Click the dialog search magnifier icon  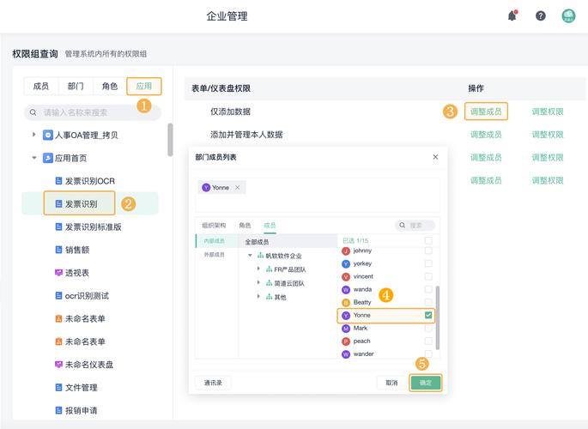402,225
